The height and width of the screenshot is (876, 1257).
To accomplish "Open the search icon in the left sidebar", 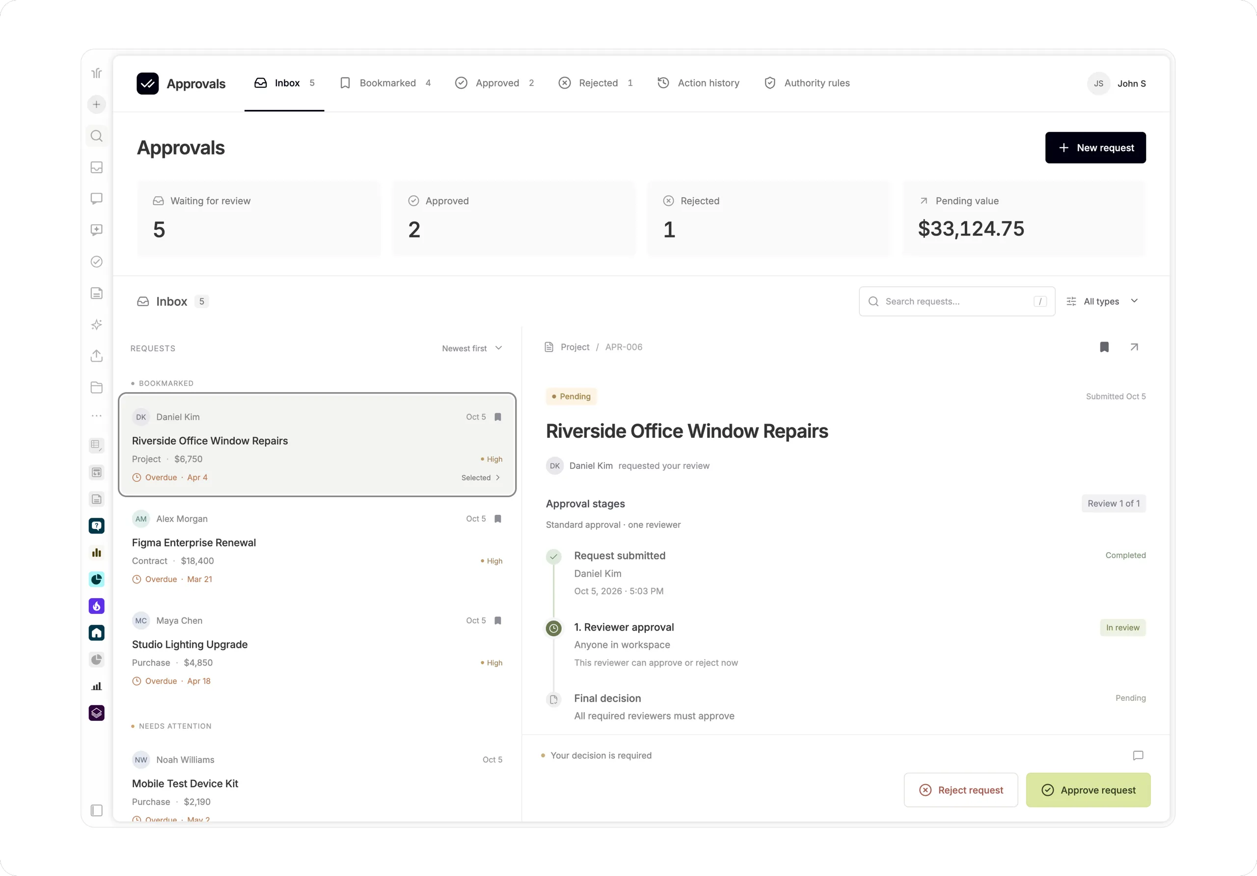I will click(96, 136).
